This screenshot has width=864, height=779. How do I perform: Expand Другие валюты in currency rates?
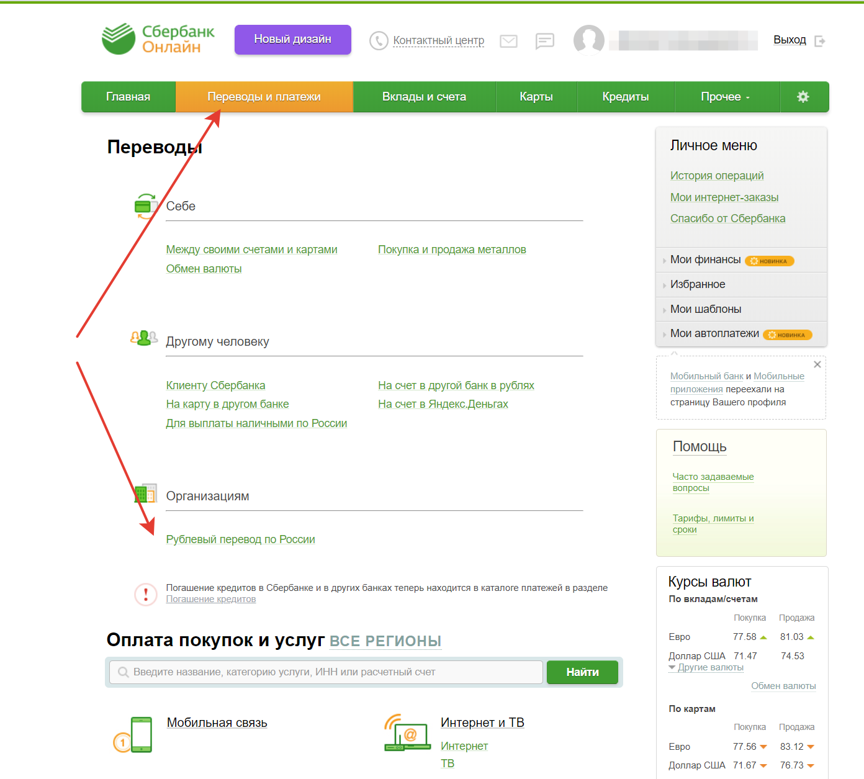(710, 667)
